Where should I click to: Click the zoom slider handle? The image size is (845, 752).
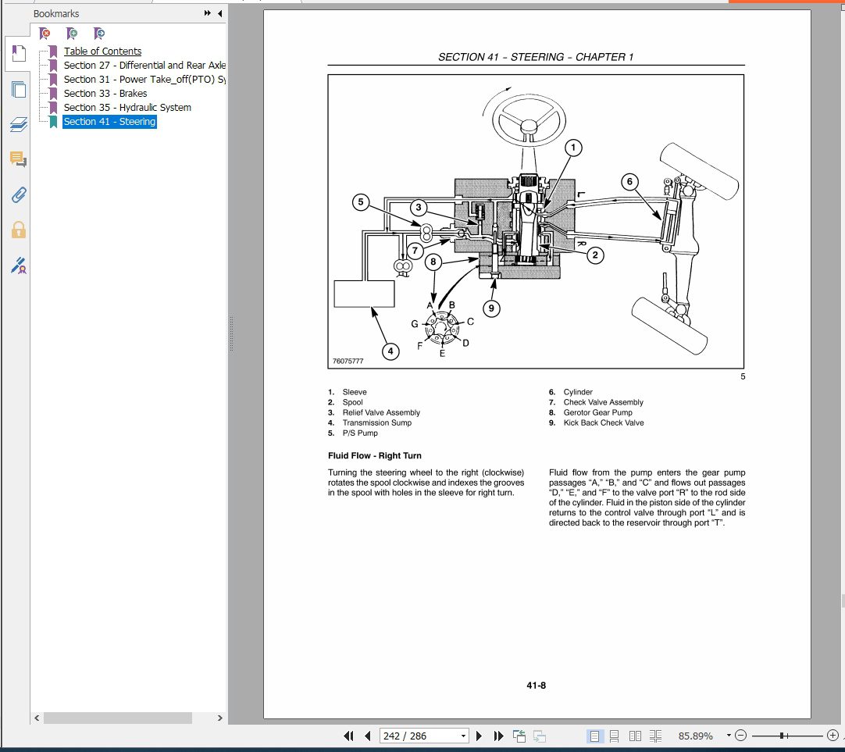782,736
